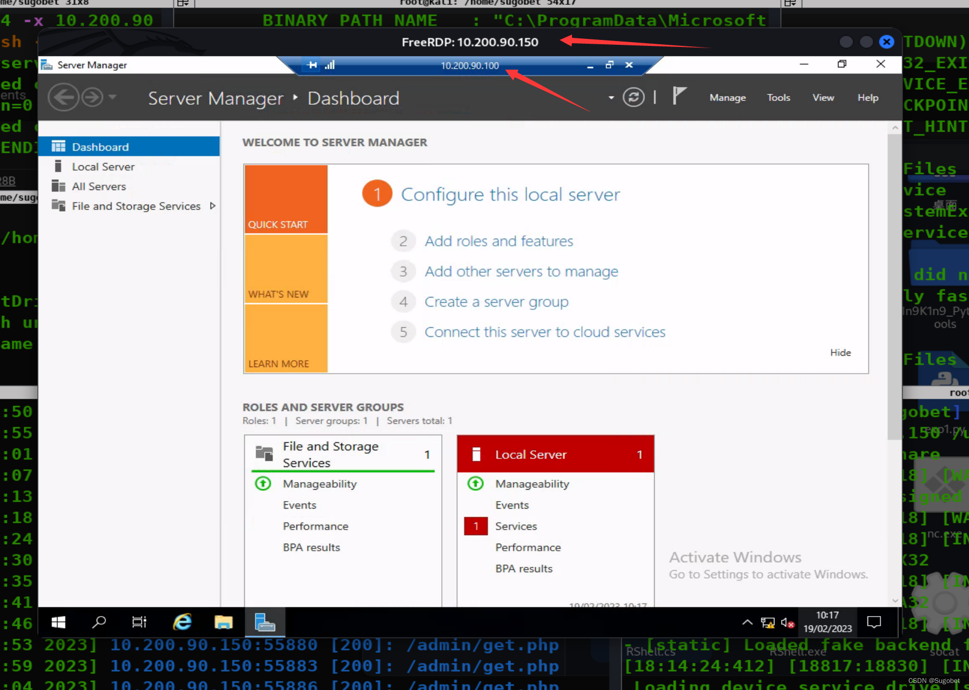969x690 pixels.
Task: Click the File and Storage Services tile header
Action: point(343,454)
